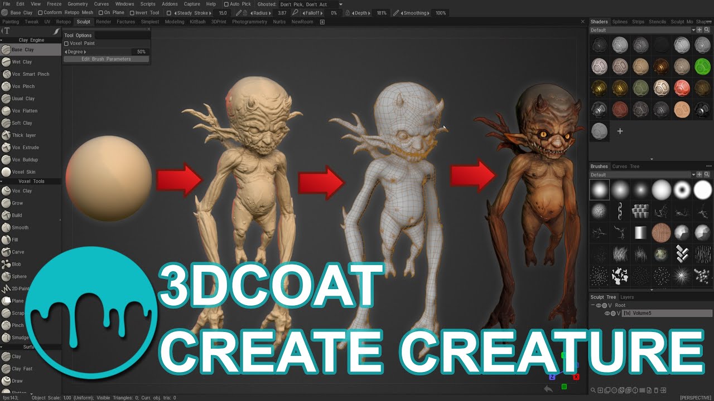Enable the Voxel Paint checkbox
714x401 pixels.
66,43
